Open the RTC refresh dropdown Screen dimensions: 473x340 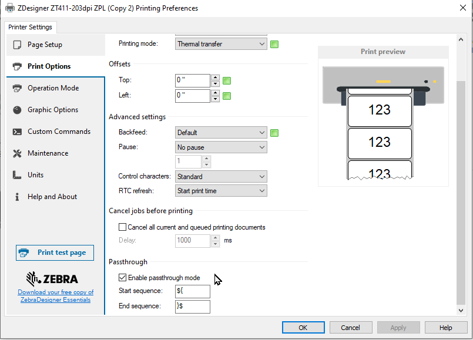coord(221,191)
